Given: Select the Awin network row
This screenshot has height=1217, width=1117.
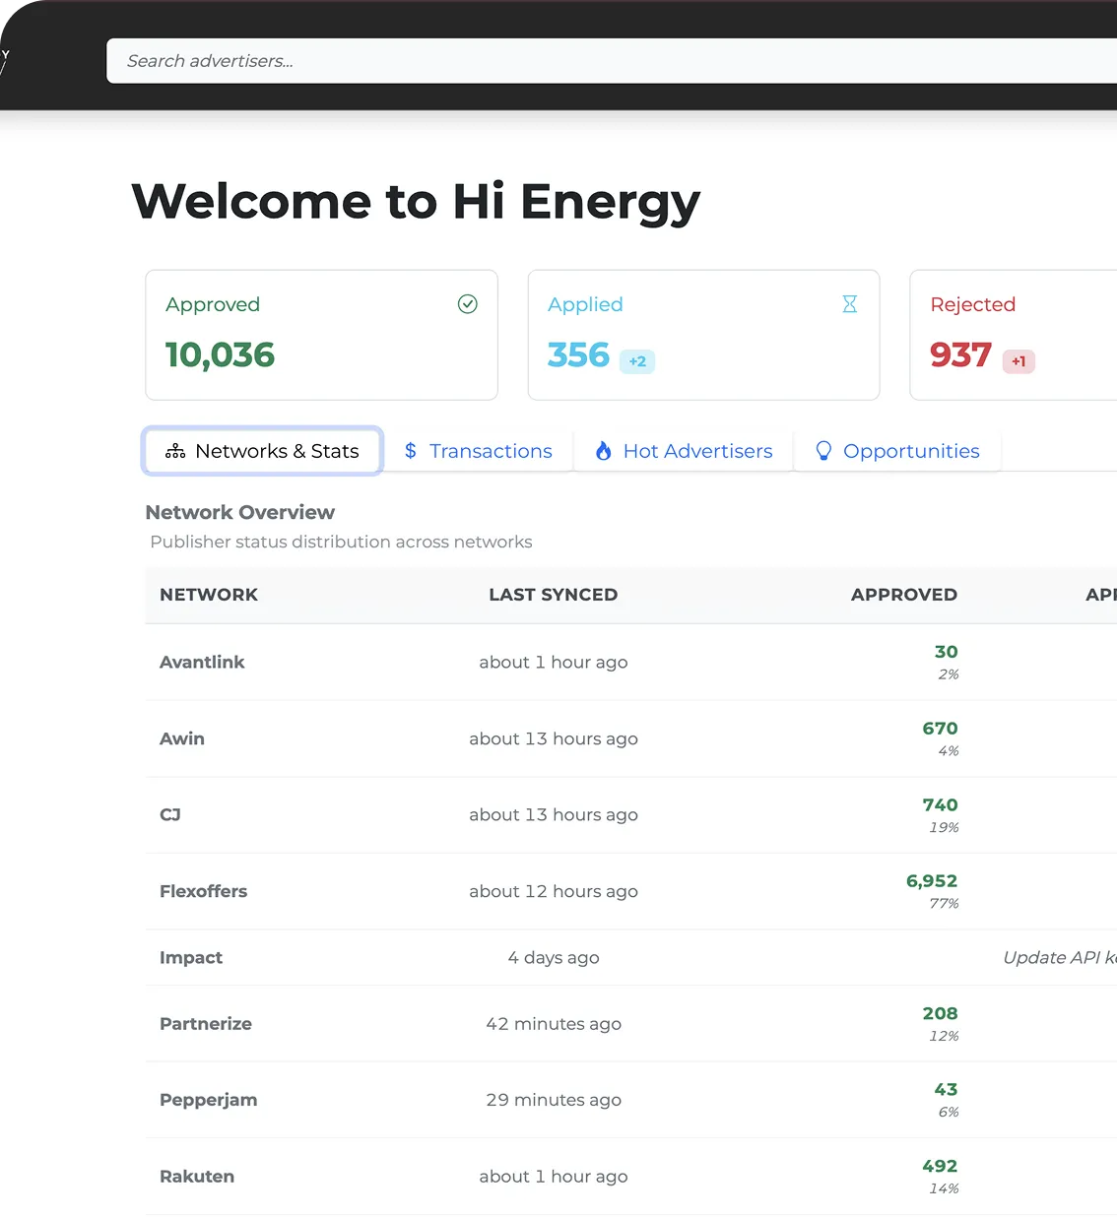Looking at the screenshot, I should [x=631, y=738].
